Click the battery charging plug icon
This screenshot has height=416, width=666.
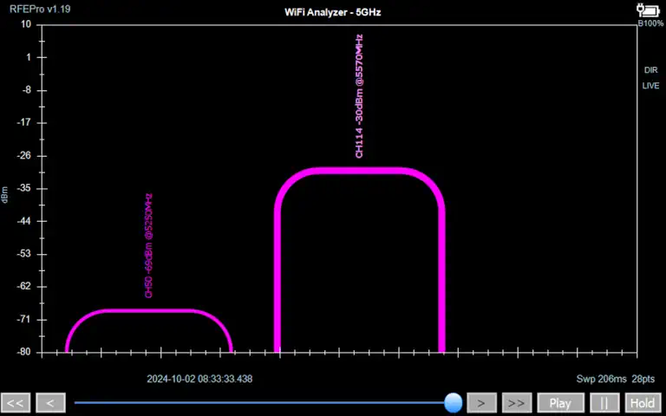click(650, 10)
